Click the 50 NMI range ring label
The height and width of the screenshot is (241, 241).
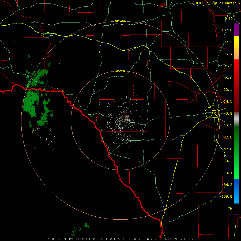click(120, 71)
